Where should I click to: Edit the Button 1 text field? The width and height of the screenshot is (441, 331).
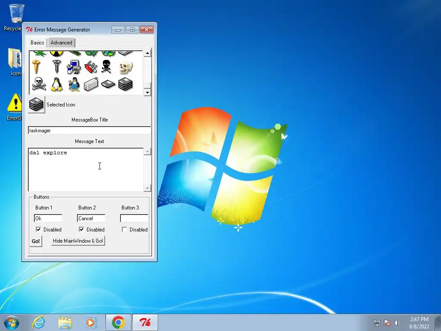pos(48,218)
